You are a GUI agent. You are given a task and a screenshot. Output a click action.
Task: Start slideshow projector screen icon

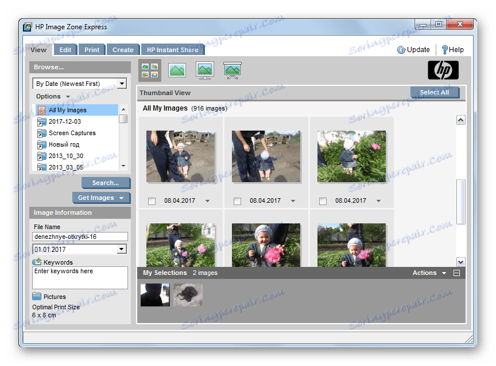232,70
